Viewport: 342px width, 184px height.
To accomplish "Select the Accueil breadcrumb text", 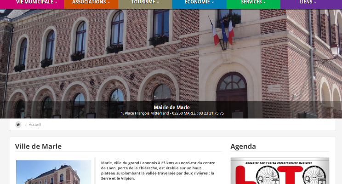I will click(35, 125).
